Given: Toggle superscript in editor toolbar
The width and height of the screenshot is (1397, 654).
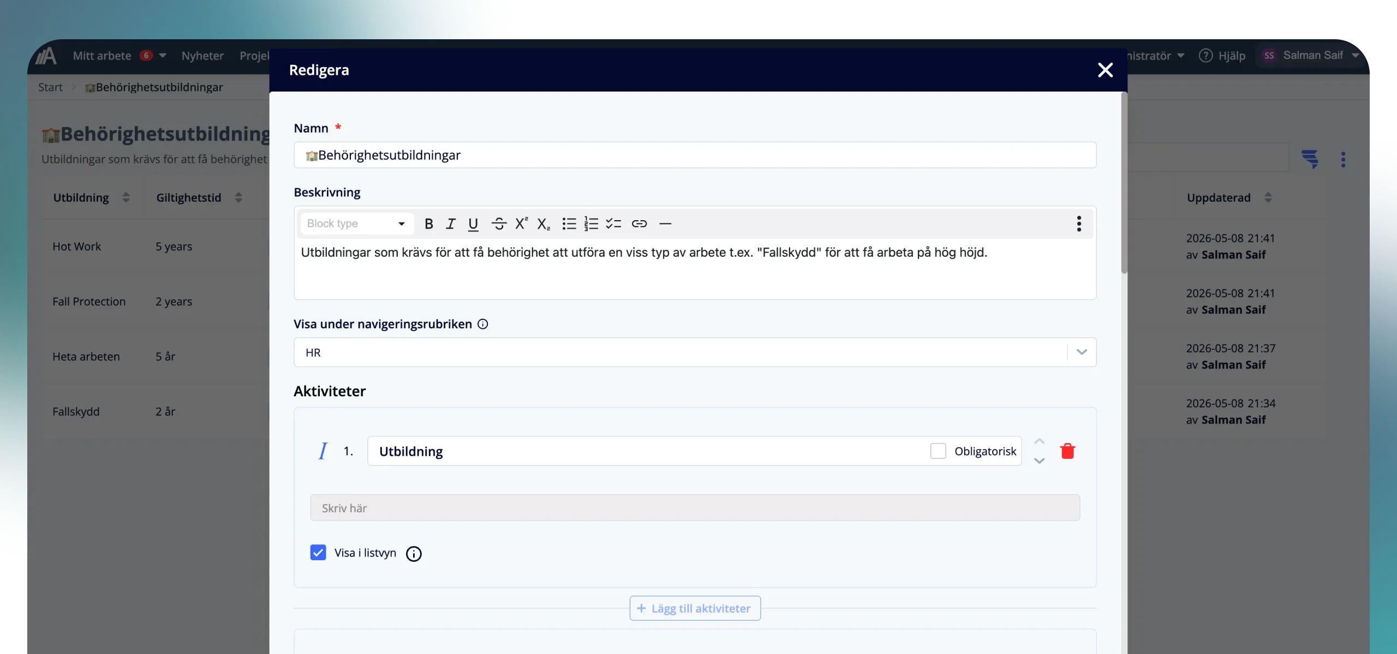Looking at the screenshot, I should point(522,224).
